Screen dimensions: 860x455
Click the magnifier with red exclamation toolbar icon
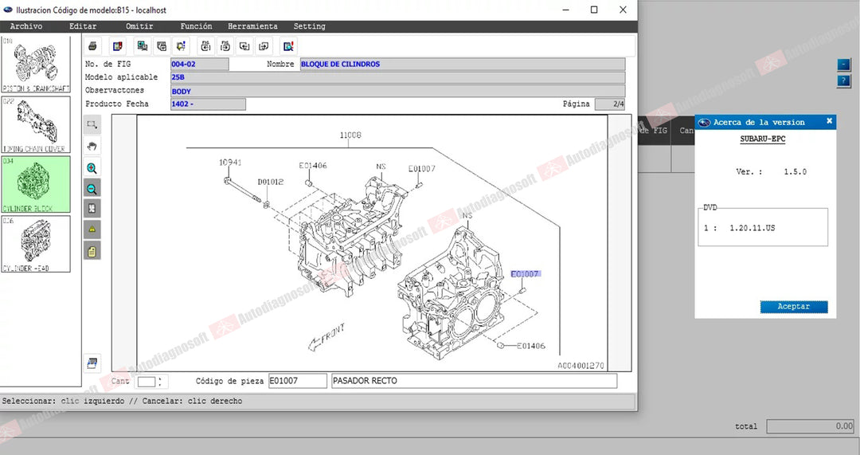(288, 46)
